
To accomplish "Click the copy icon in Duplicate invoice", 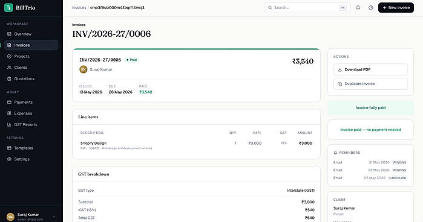I will click(x=340, y=84).
